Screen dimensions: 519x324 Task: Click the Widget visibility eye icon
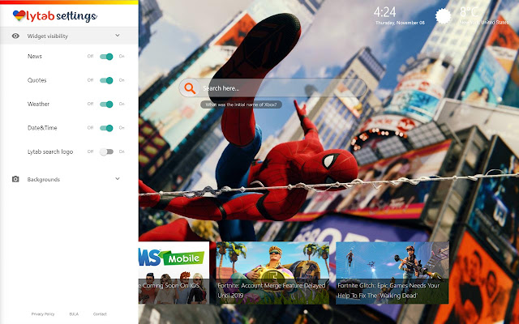coord(15,36)
